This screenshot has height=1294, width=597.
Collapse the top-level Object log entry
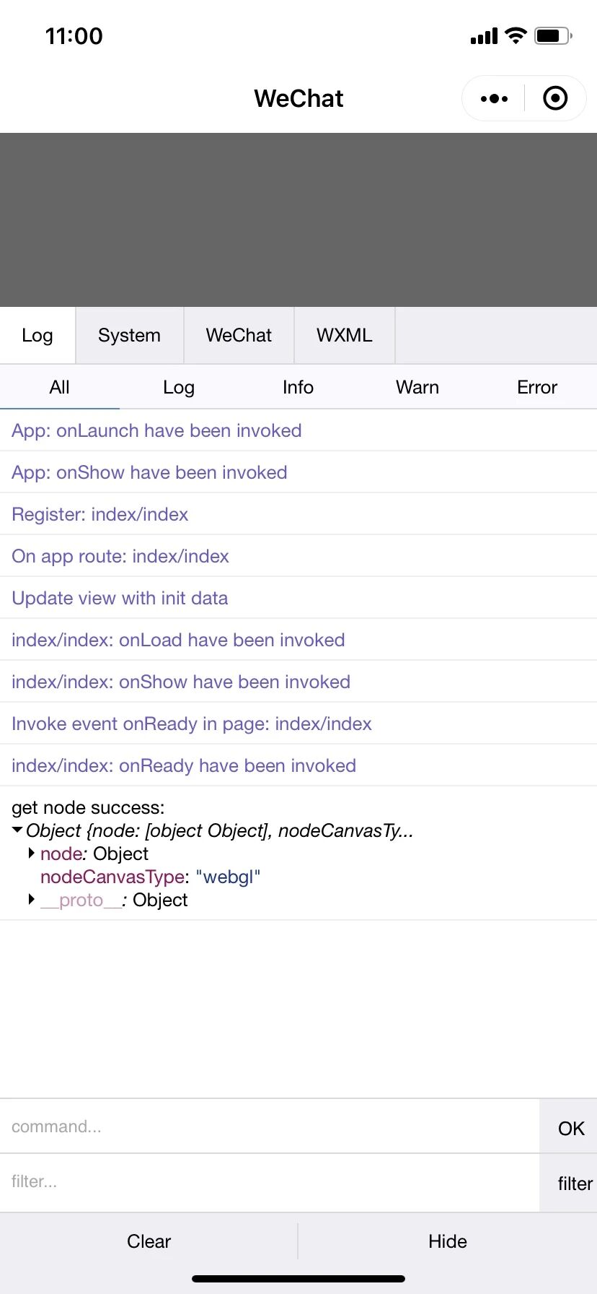pos(17,830)
